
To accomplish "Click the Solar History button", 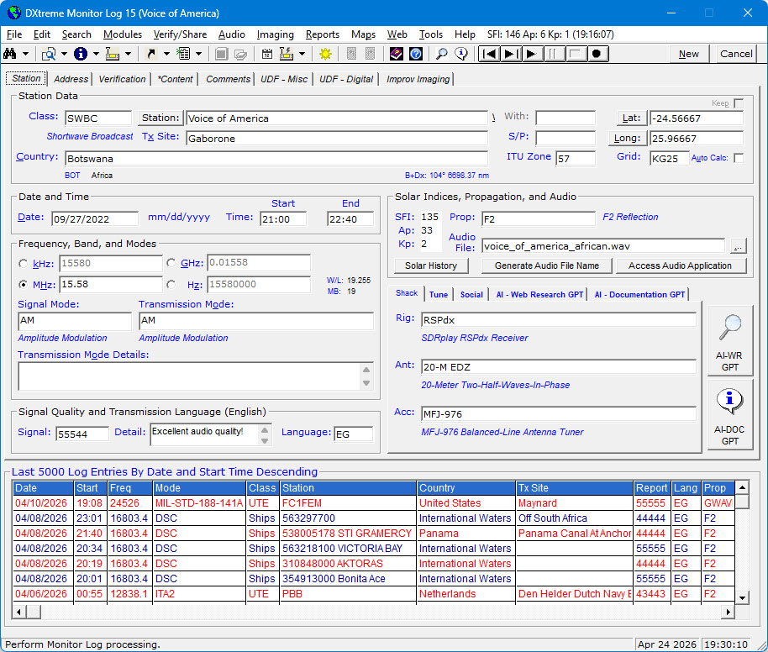I will click(x=431, y=266).
